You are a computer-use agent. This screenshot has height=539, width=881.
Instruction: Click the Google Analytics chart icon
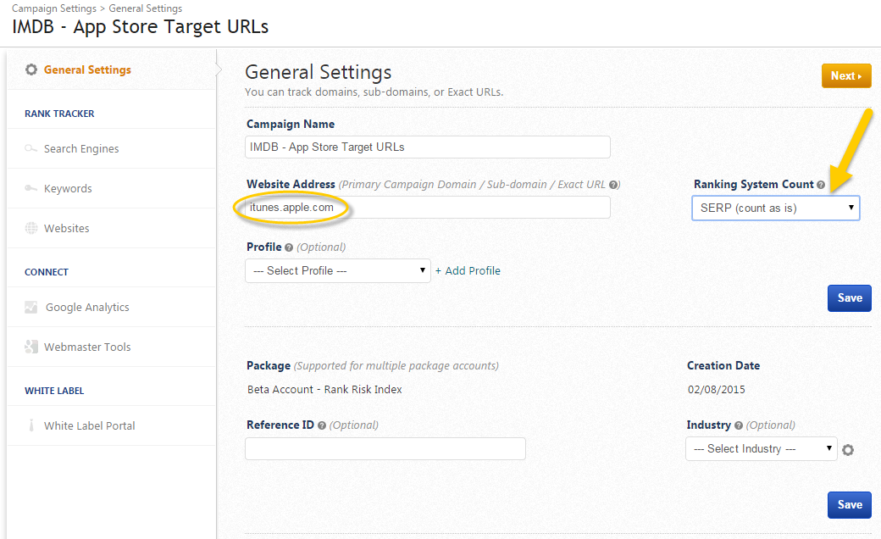pos(31,308)
